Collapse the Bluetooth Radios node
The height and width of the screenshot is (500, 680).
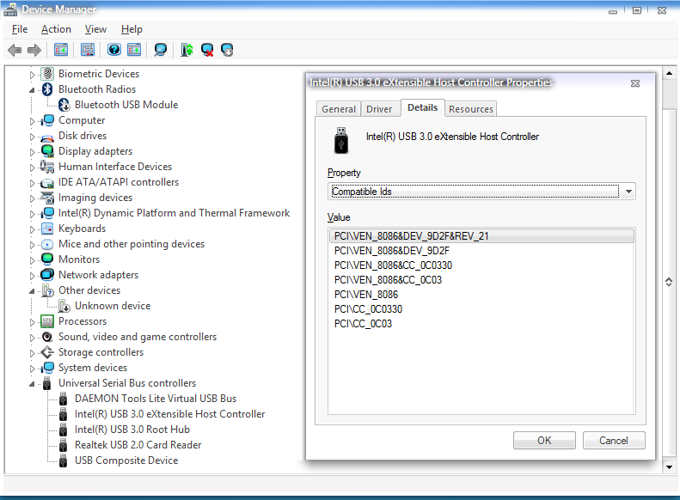32,90
